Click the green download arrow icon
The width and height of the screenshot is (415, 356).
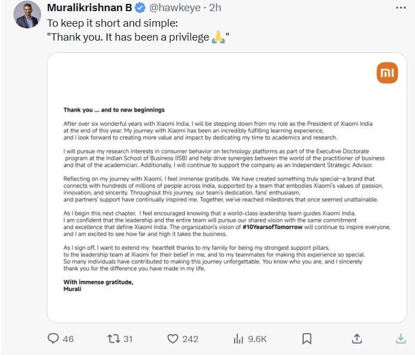(400, 338)
